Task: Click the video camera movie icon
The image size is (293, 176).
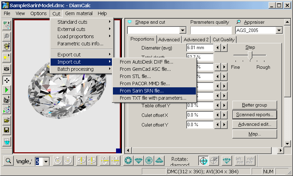Action: (x=7, y=100)
